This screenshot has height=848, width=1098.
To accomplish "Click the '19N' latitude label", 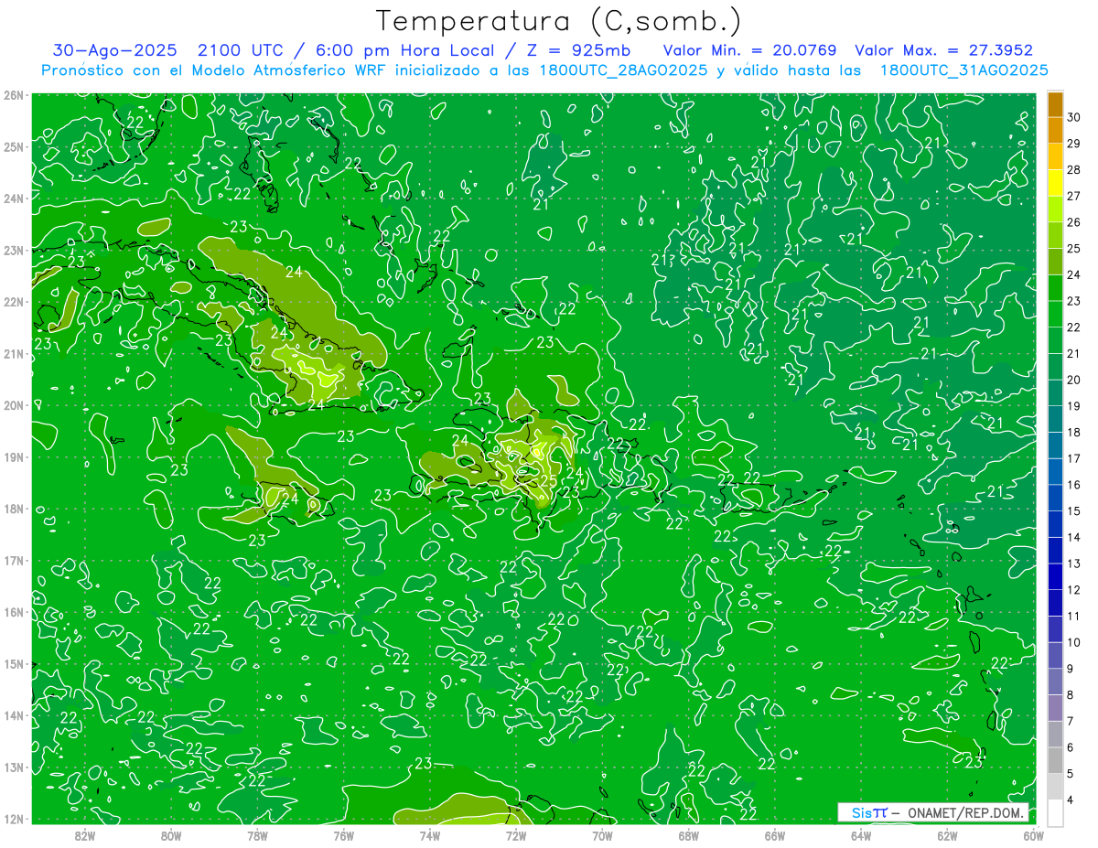I will click(x=14, y=456).
